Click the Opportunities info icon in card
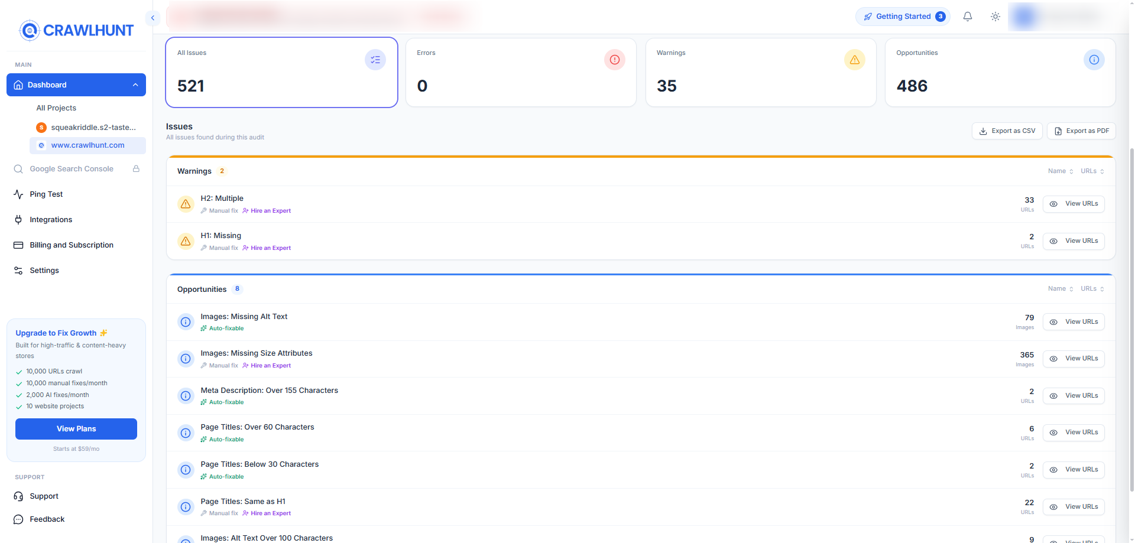This screenshot has height=543, width=1135. pos(1094,60)
